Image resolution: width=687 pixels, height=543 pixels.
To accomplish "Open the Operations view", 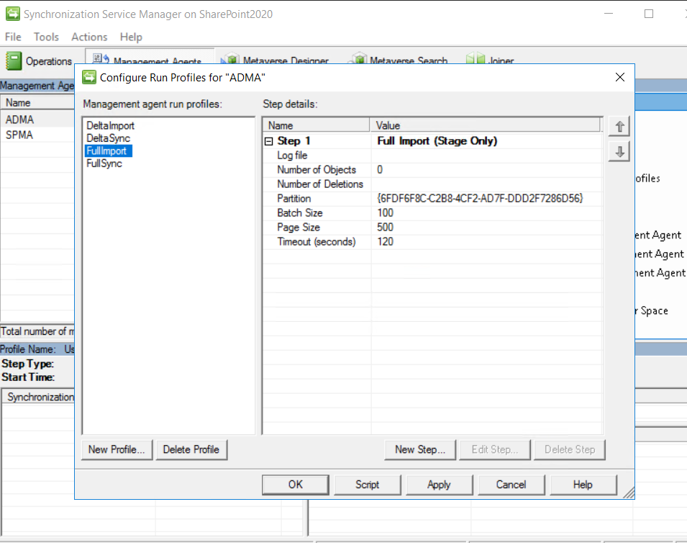I will point(39,61).
